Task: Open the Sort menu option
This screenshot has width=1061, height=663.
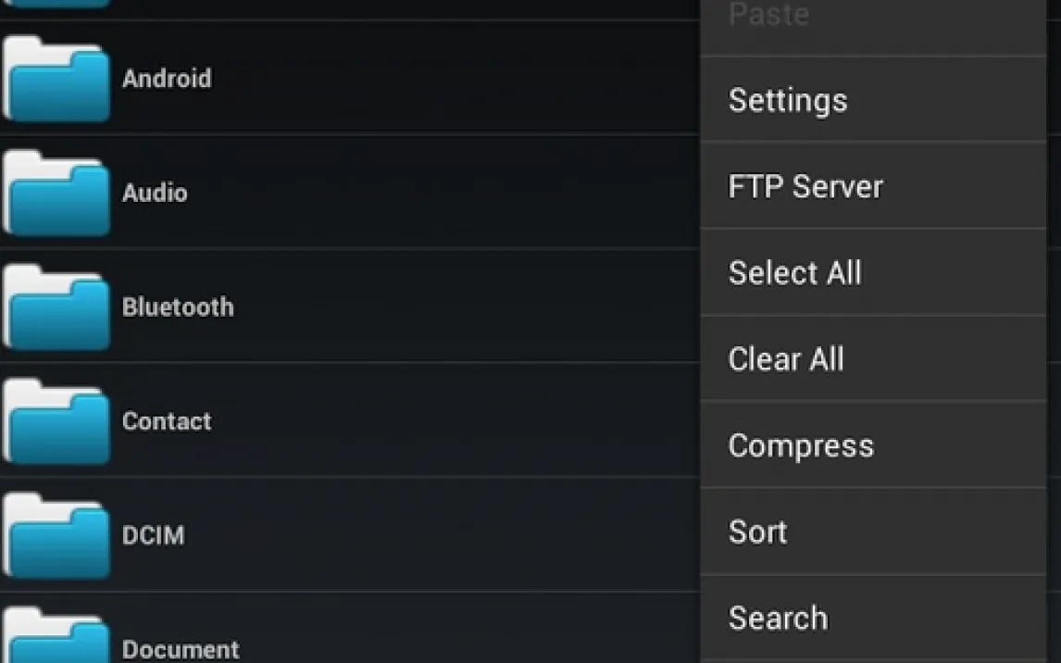Action: click(x=757, y=532)
